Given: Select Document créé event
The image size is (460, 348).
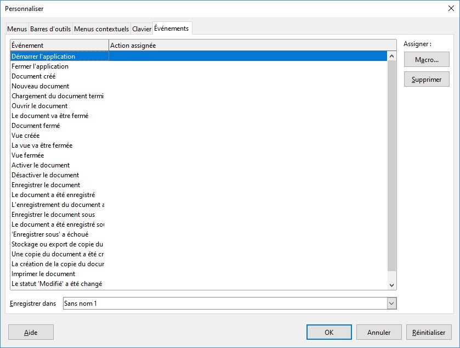Looking at the screenshot, I should (199, 76).
